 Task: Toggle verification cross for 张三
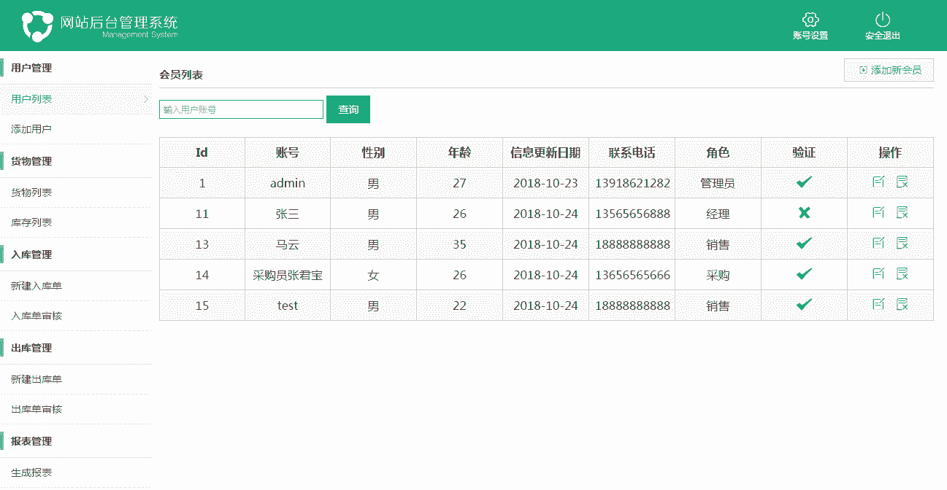click(x=804, y=213)
